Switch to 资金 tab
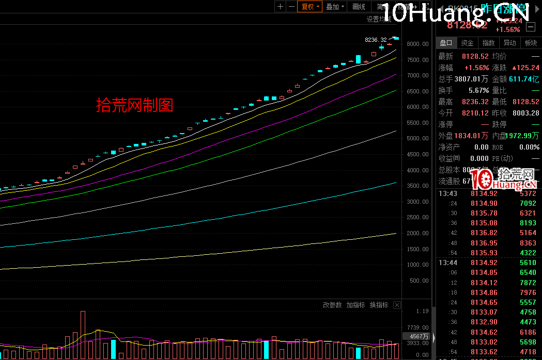 click(x=467, y=43)
